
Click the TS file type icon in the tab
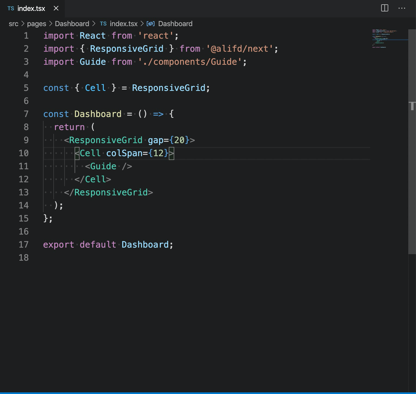[x=11, y=8]
